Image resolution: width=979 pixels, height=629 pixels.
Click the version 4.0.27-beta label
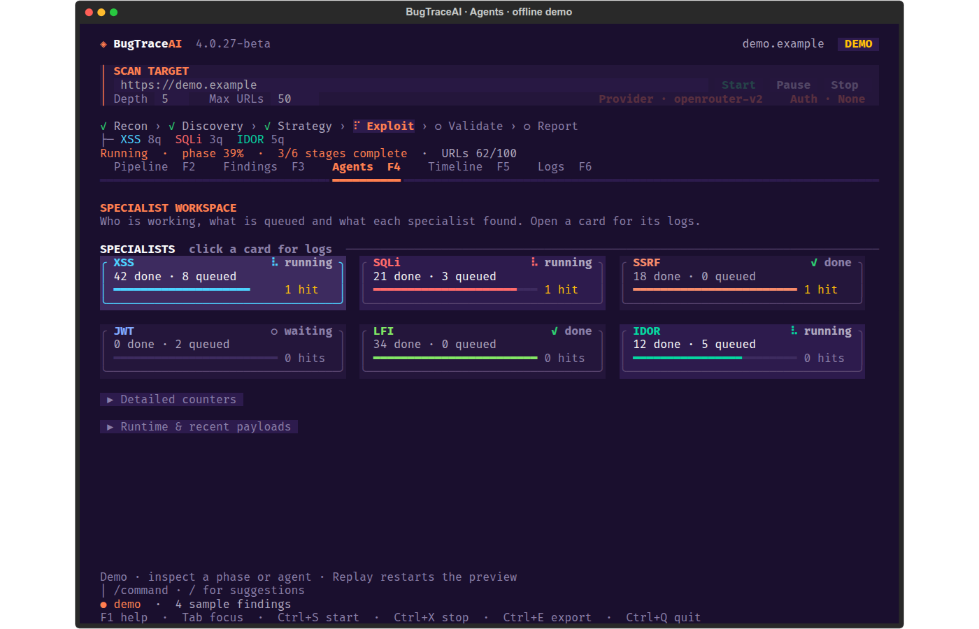233,44
